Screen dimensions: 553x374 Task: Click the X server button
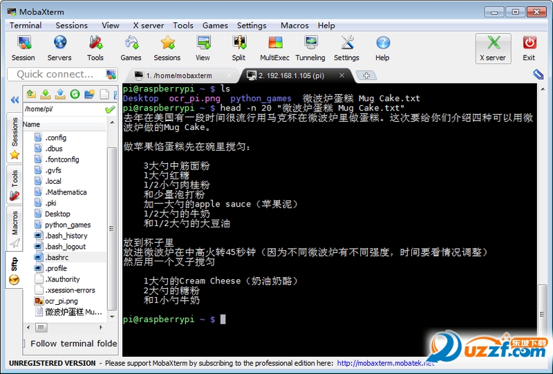coord(493,48)
